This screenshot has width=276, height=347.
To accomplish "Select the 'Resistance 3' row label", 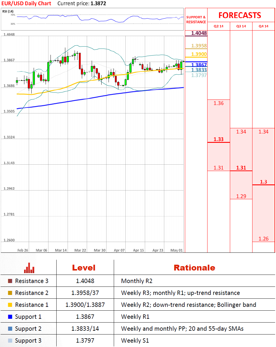I will click(x=32, y=281).
